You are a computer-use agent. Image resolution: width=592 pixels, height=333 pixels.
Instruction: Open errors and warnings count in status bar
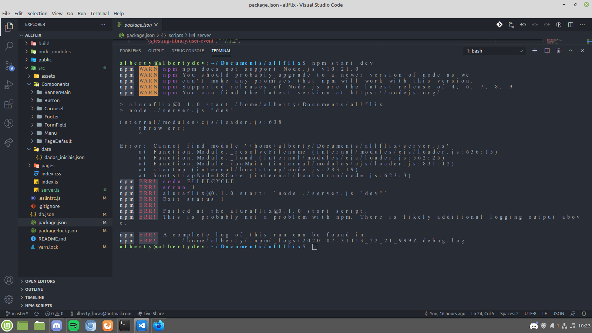coord(54,314)
